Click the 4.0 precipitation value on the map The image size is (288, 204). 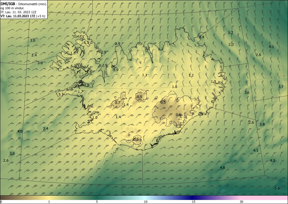click(x=20, y=131)
